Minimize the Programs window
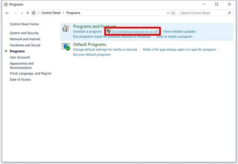This screenshot has height=164, width=238. [x=204, y=4]
